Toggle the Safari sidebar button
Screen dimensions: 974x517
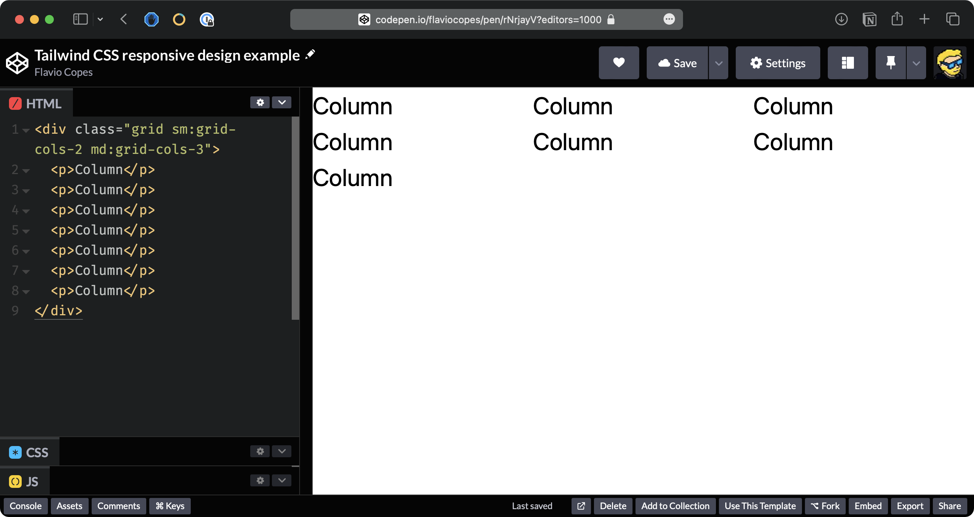tap(80, 19)
